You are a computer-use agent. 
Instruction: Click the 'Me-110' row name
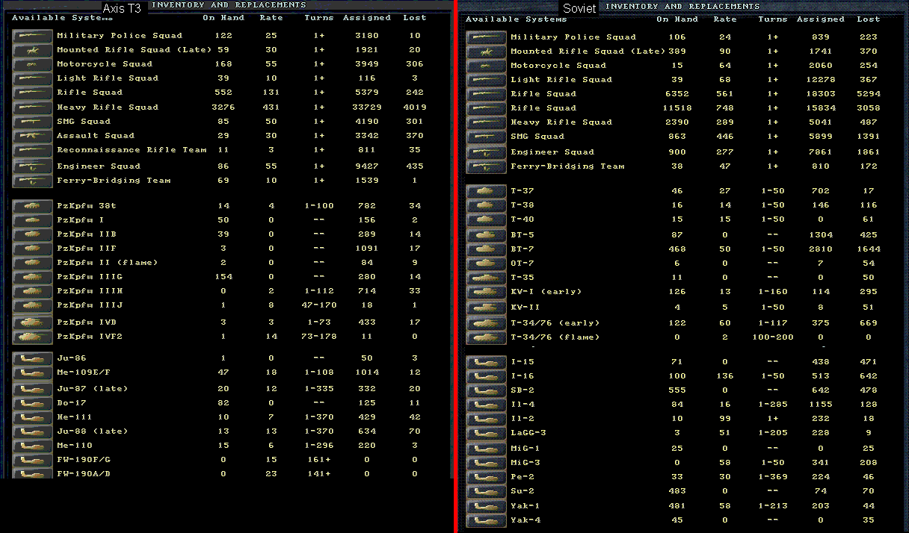(75, 445)
